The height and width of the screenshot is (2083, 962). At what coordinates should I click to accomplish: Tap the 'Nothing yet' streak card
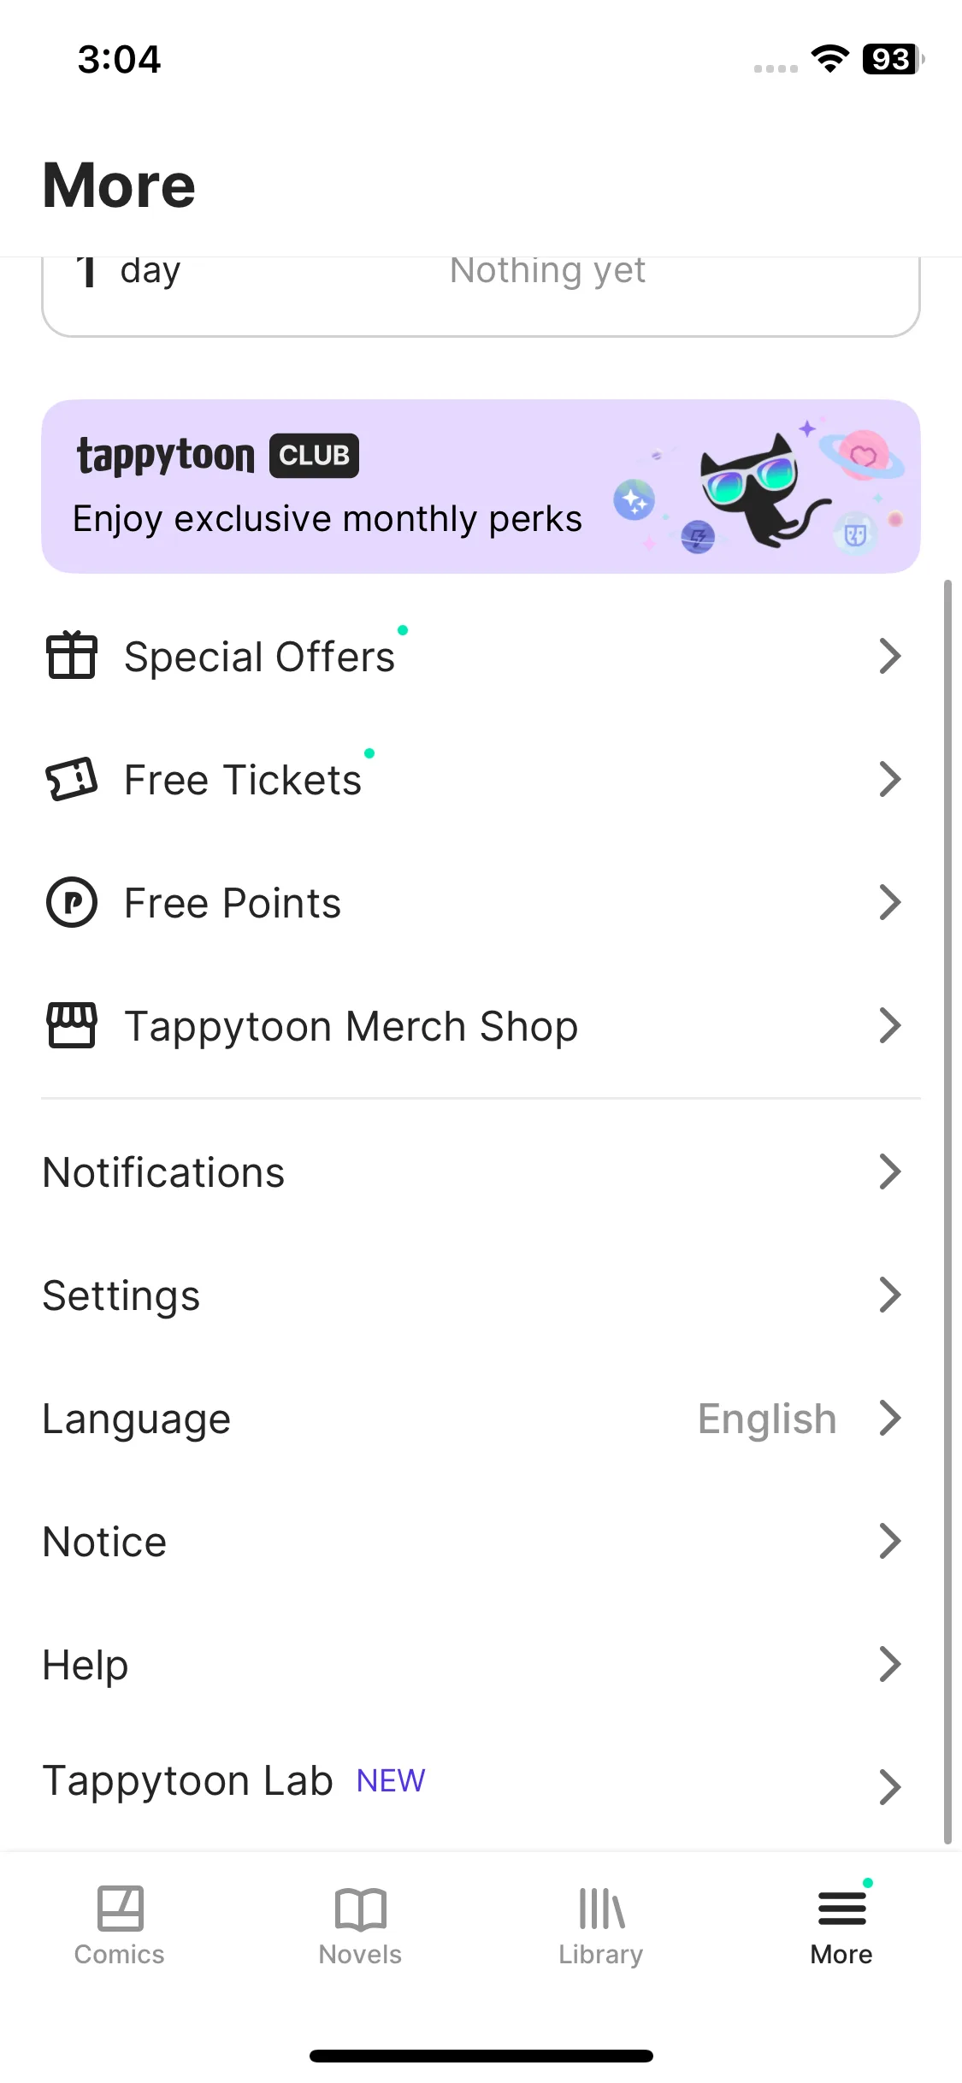click(x=481, y=296)
